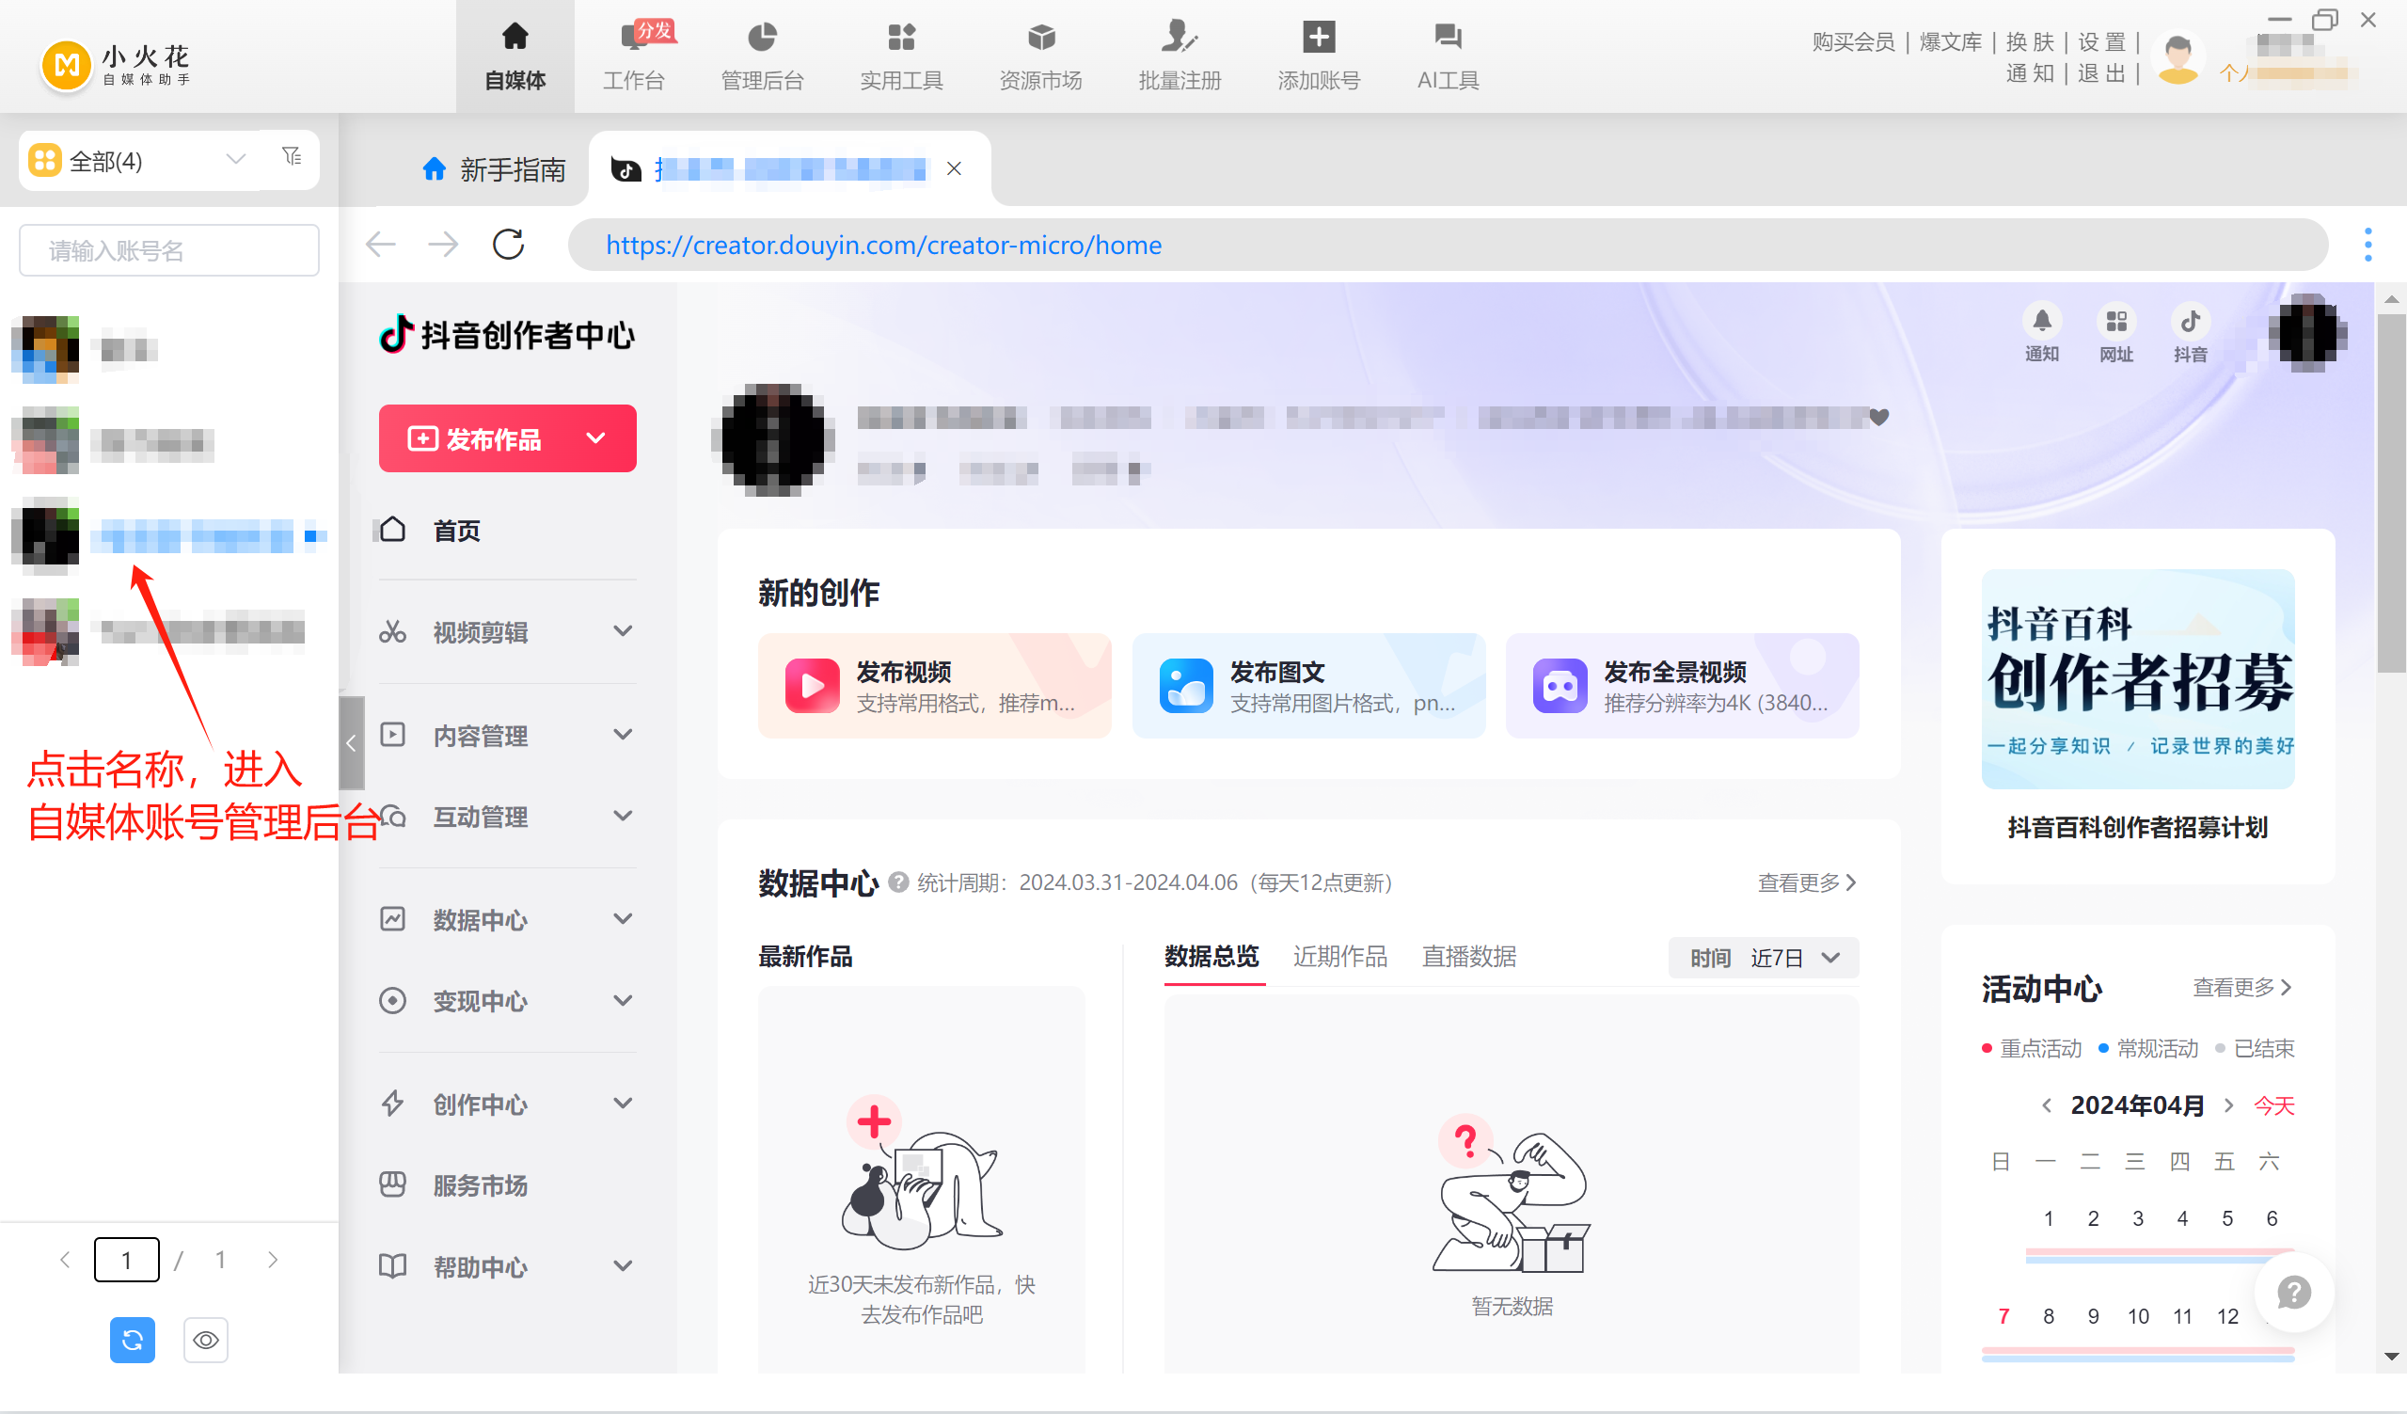Toggle the eye icon in the account panel
2407x1414 pixels.
coord(205,1340)
